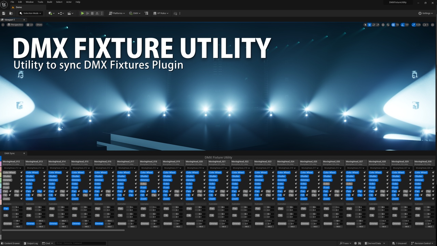Click the Perspective view button
This screenshot has height=246, width=437.
tap(15, 25)
